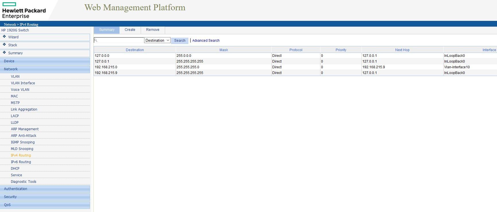497x212 pixels.
Task: Select the 127.0.0.1 destination cell
Action: [135, 61]
